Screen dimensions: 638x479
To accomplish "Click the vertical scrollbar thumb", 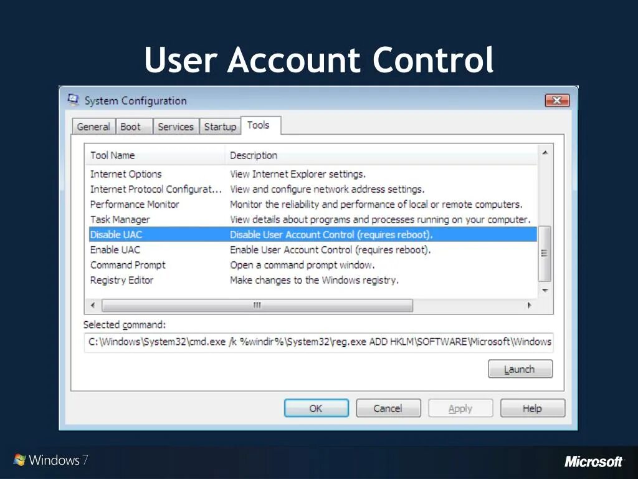I will click(x=545, y=253).
